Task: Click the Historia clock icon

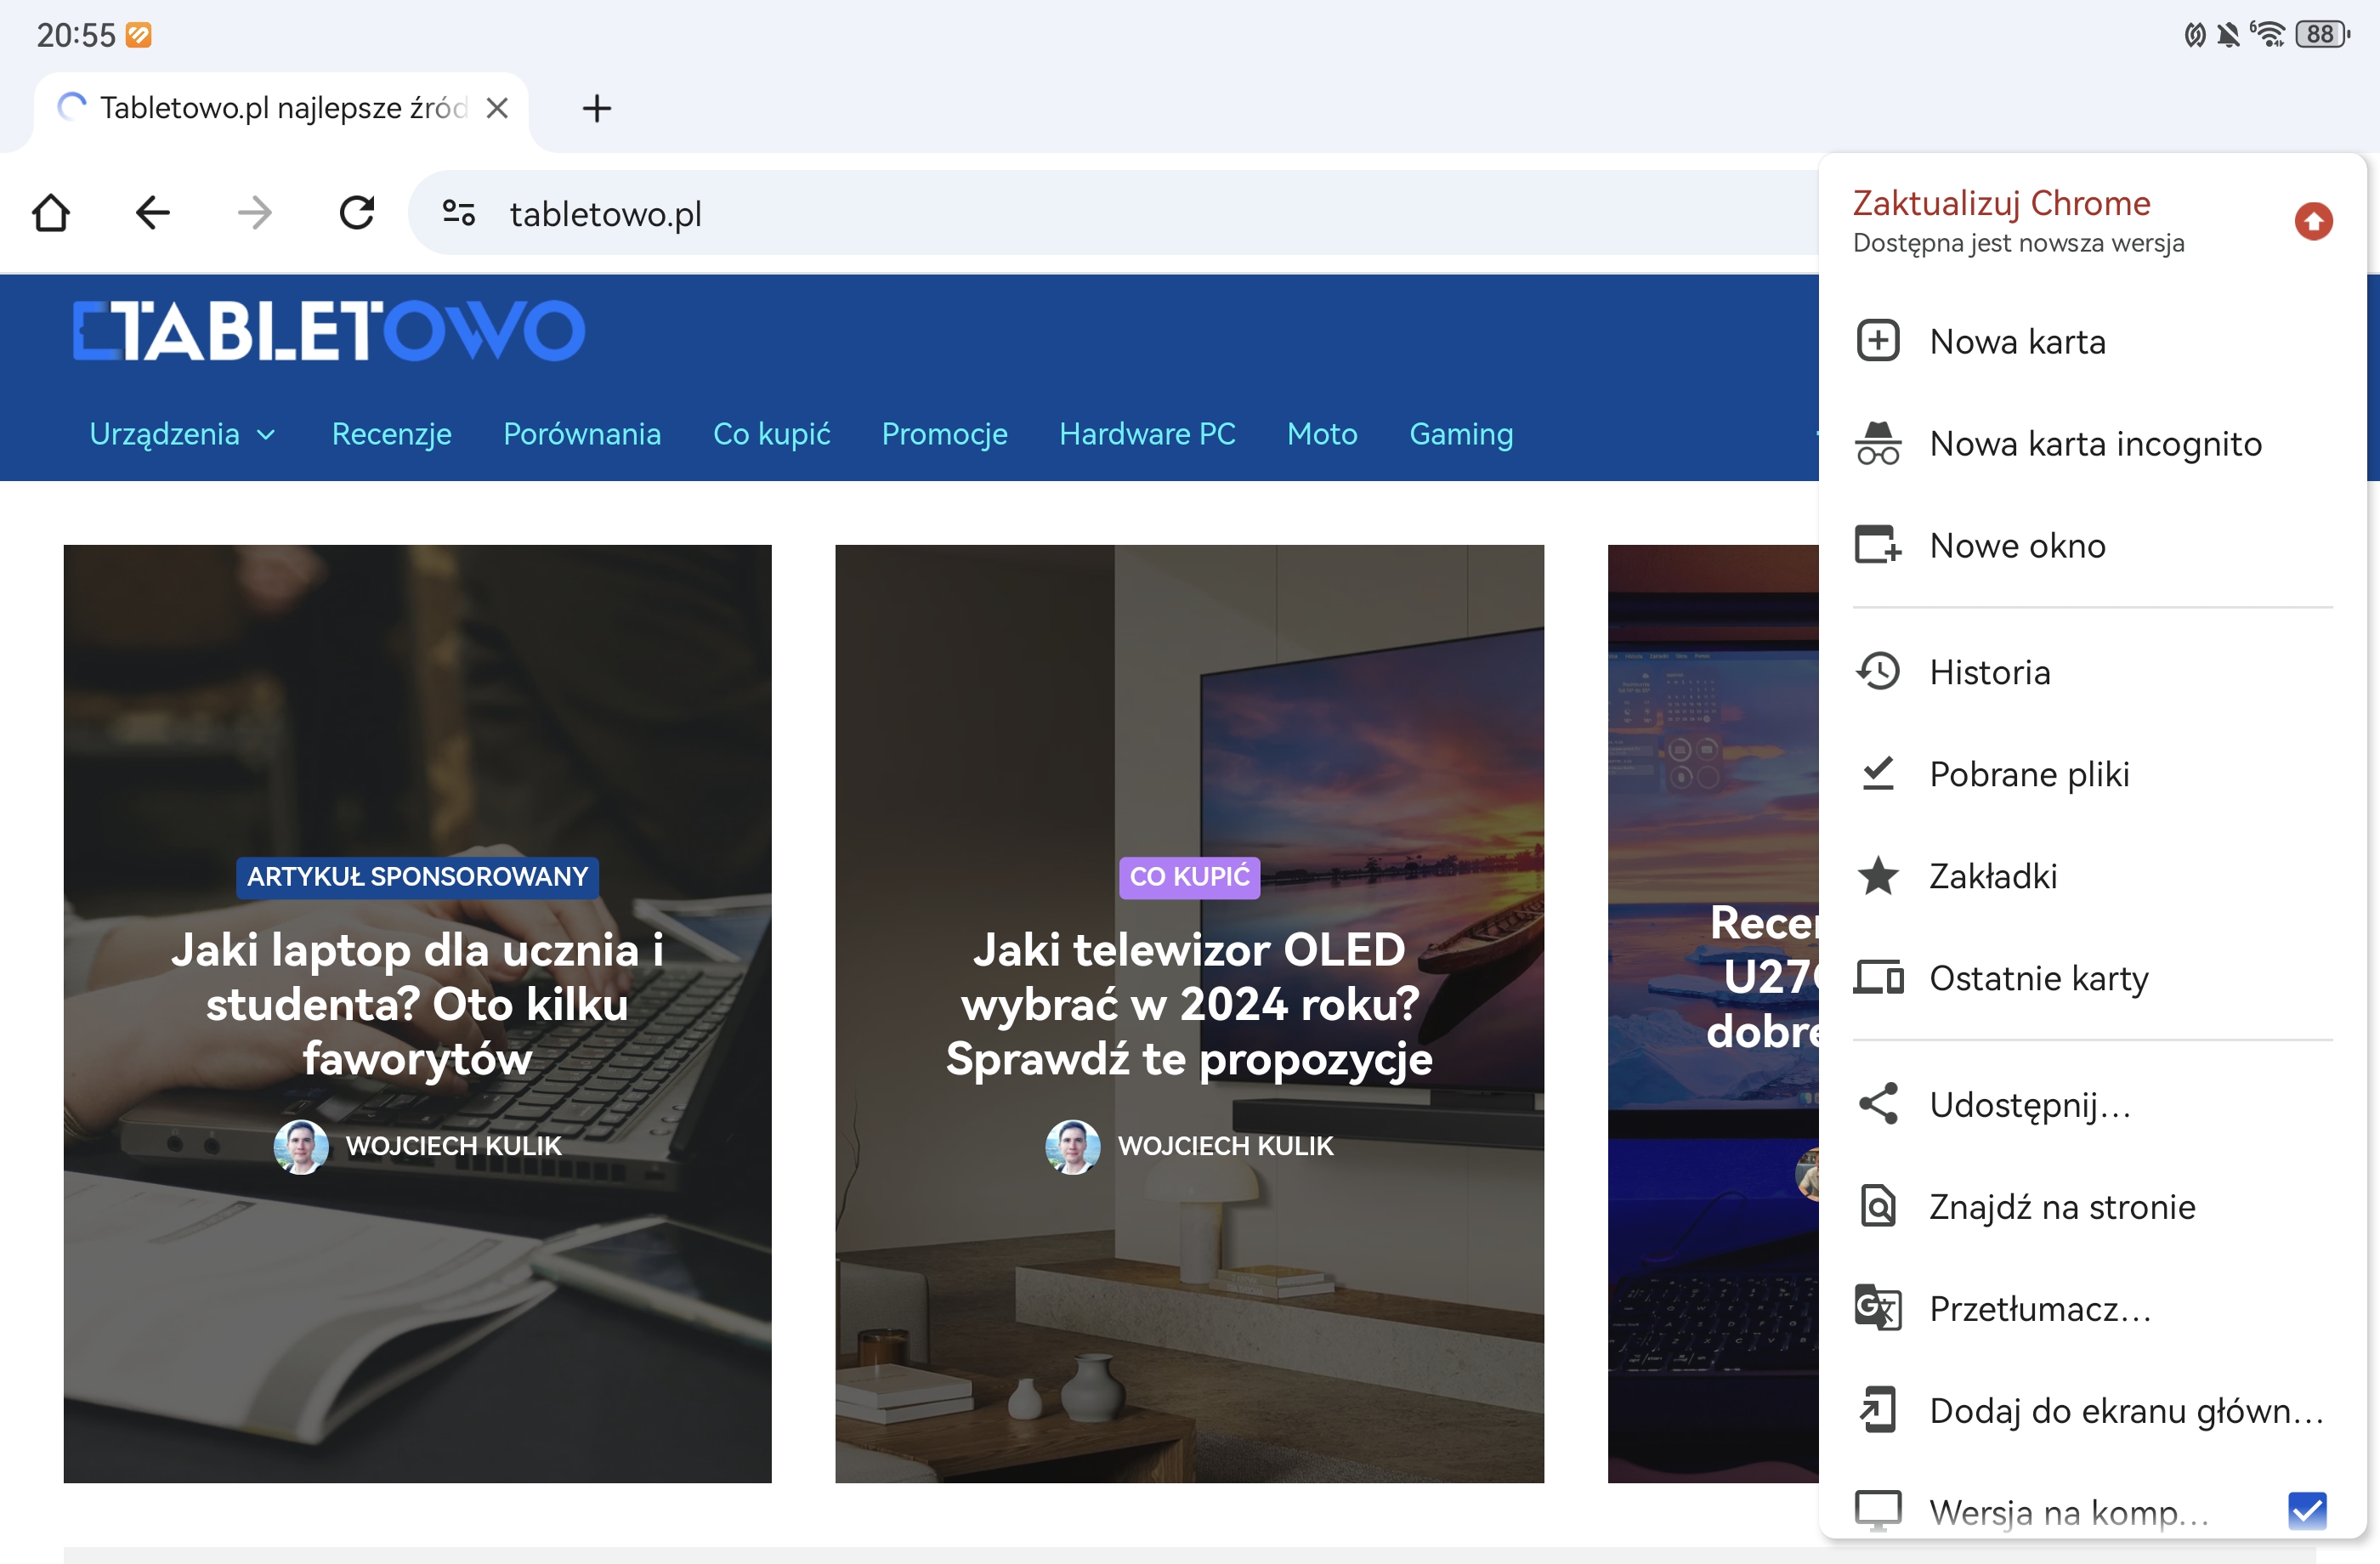Action: pos(1878,671)
